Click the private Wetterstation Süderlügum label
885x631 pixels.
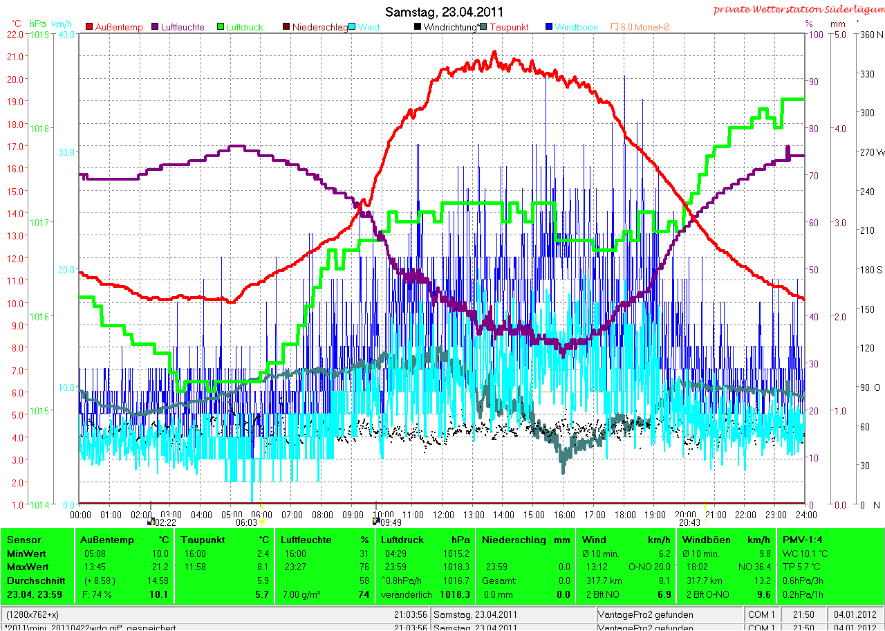tap(799, 9)
